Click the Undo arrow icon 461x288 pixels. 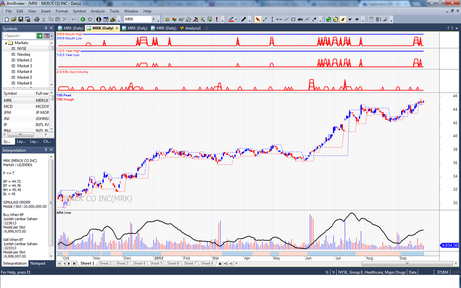click(x=74, y=20)
